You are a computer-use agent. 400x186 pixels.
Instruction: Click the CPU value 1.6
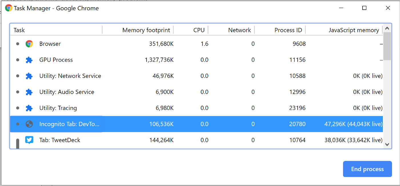[205, 44]
